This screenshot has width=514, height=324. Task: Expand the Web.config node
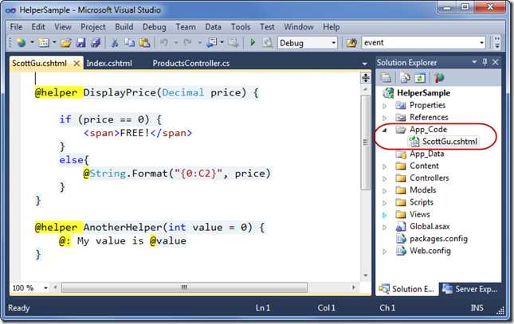[x=385, y=252]
